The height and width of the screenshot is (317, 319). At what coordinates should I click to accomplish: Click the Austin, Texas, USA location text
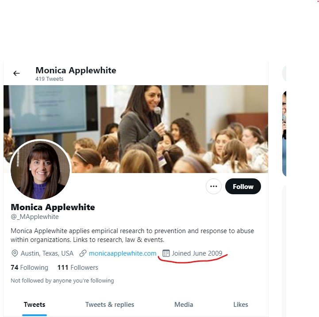pos(47,253)
